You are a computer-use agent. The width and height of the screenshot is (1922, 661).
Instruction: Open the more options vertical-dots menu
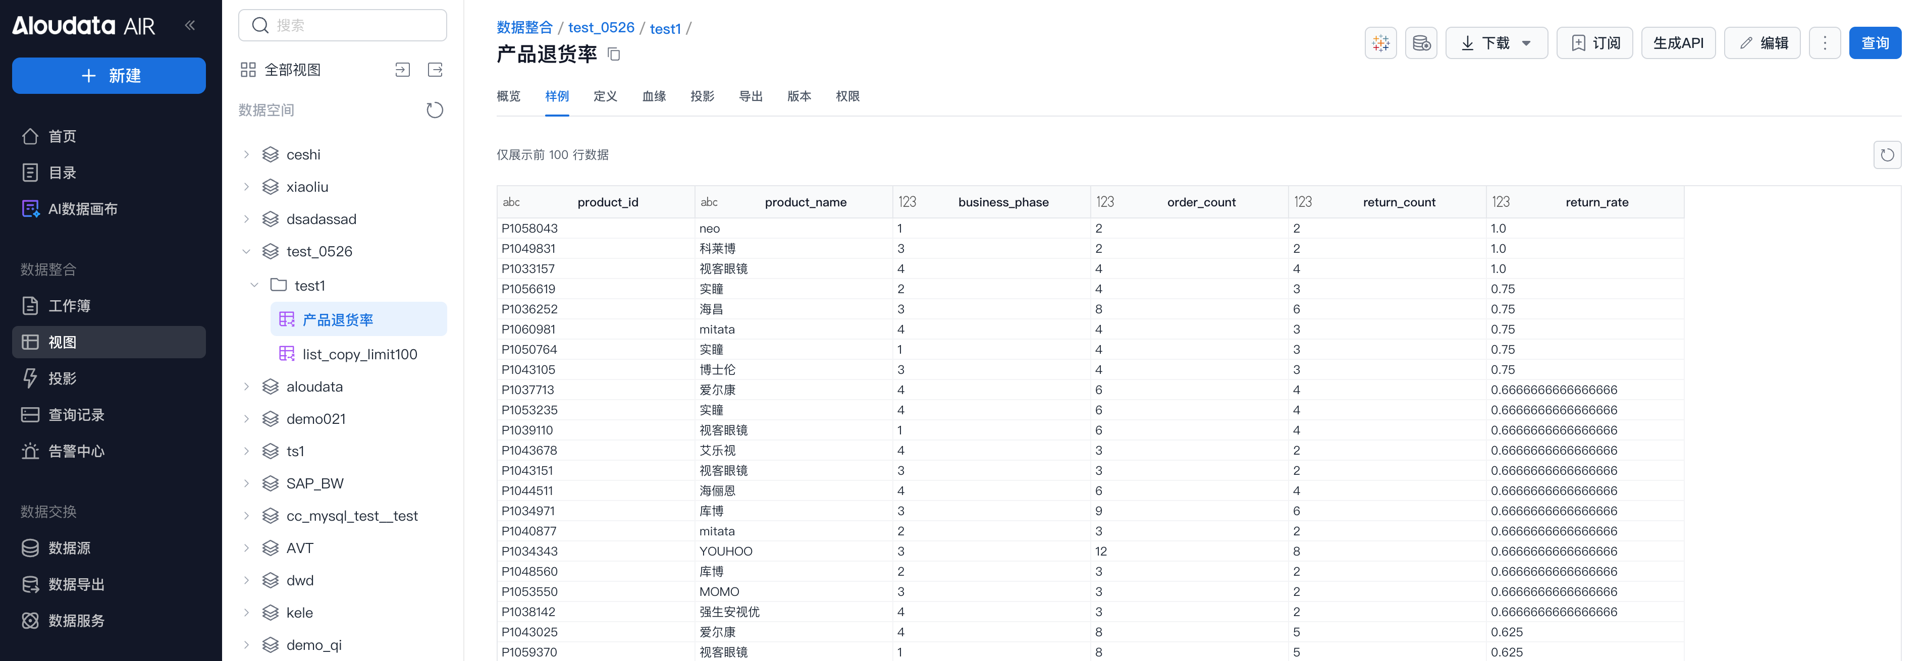pyautogui.click(x=1824, y=43)
